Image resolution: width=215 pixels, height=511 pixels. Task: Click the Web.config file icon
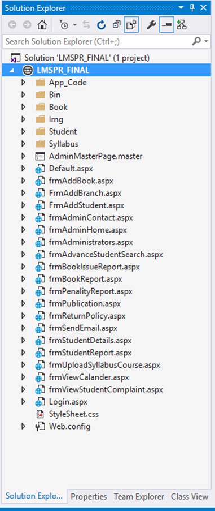[x=40, y=427]
